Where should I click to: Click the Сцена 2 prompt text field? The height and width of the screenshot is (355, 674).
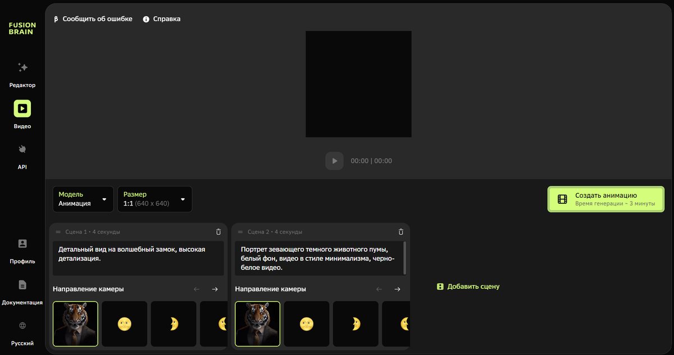(x=318, y=258)
